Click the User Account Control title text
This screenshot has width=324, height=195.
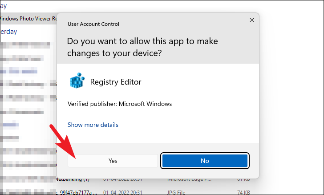point(93,24)
